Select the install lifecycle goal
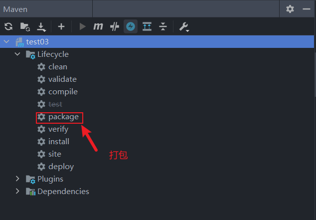 [x=59, y=142]
